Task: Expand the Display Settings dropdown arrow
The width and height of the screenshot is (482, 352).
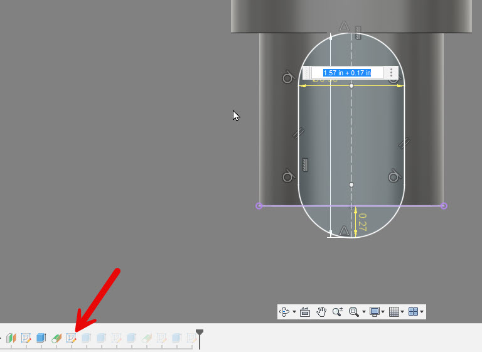Action: [383, 312]
